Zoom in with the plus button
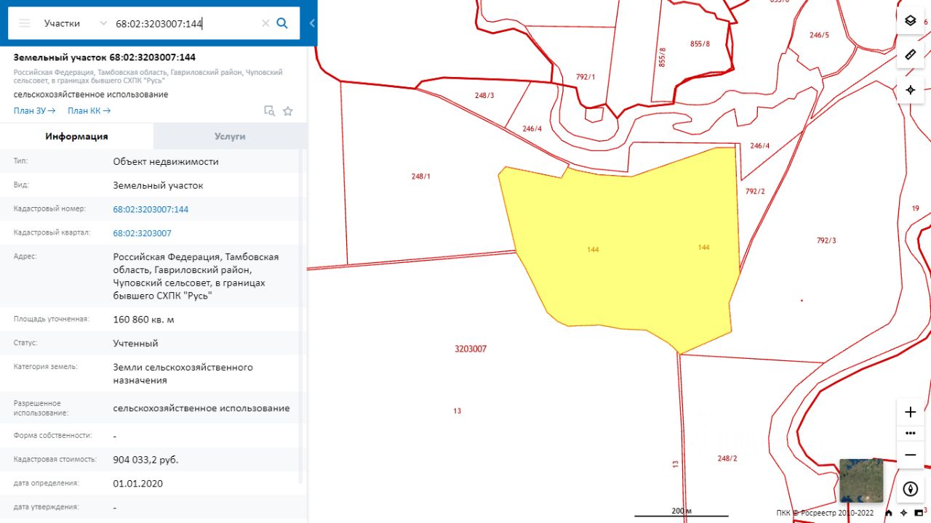This screenshot has height=523, width=931. tap(910, 412)
